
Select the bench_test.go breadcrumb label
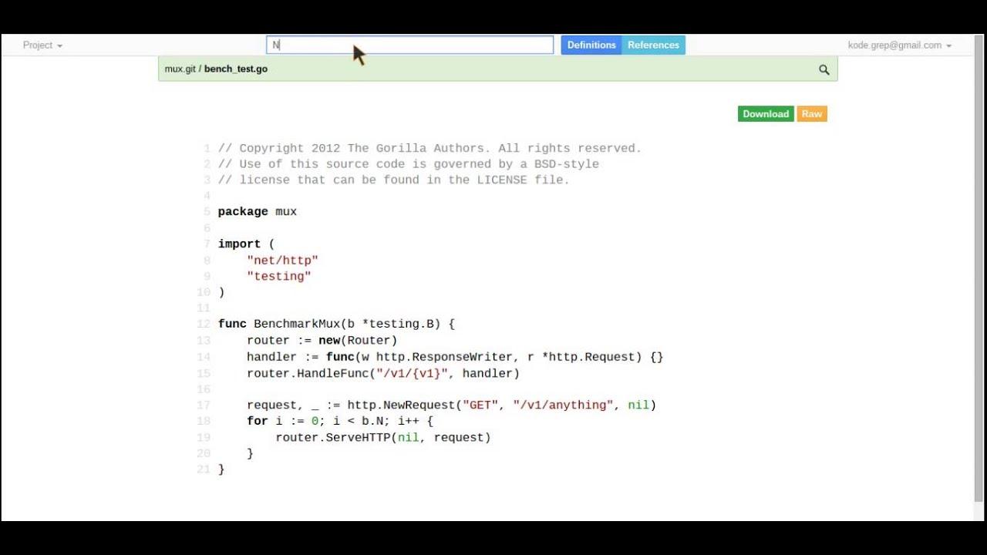pyautogui.click(x=235, y=69)
